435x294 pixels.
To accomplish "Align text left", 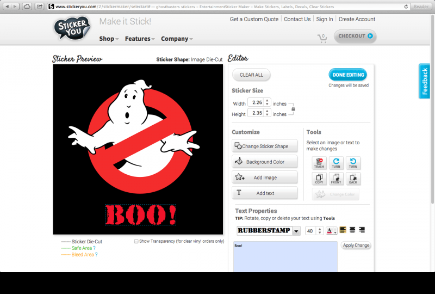I will point(343,230).
